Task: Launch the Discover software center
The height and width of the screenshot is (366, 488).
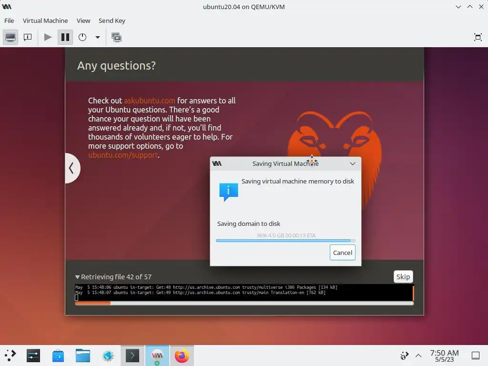Action: 58,356
